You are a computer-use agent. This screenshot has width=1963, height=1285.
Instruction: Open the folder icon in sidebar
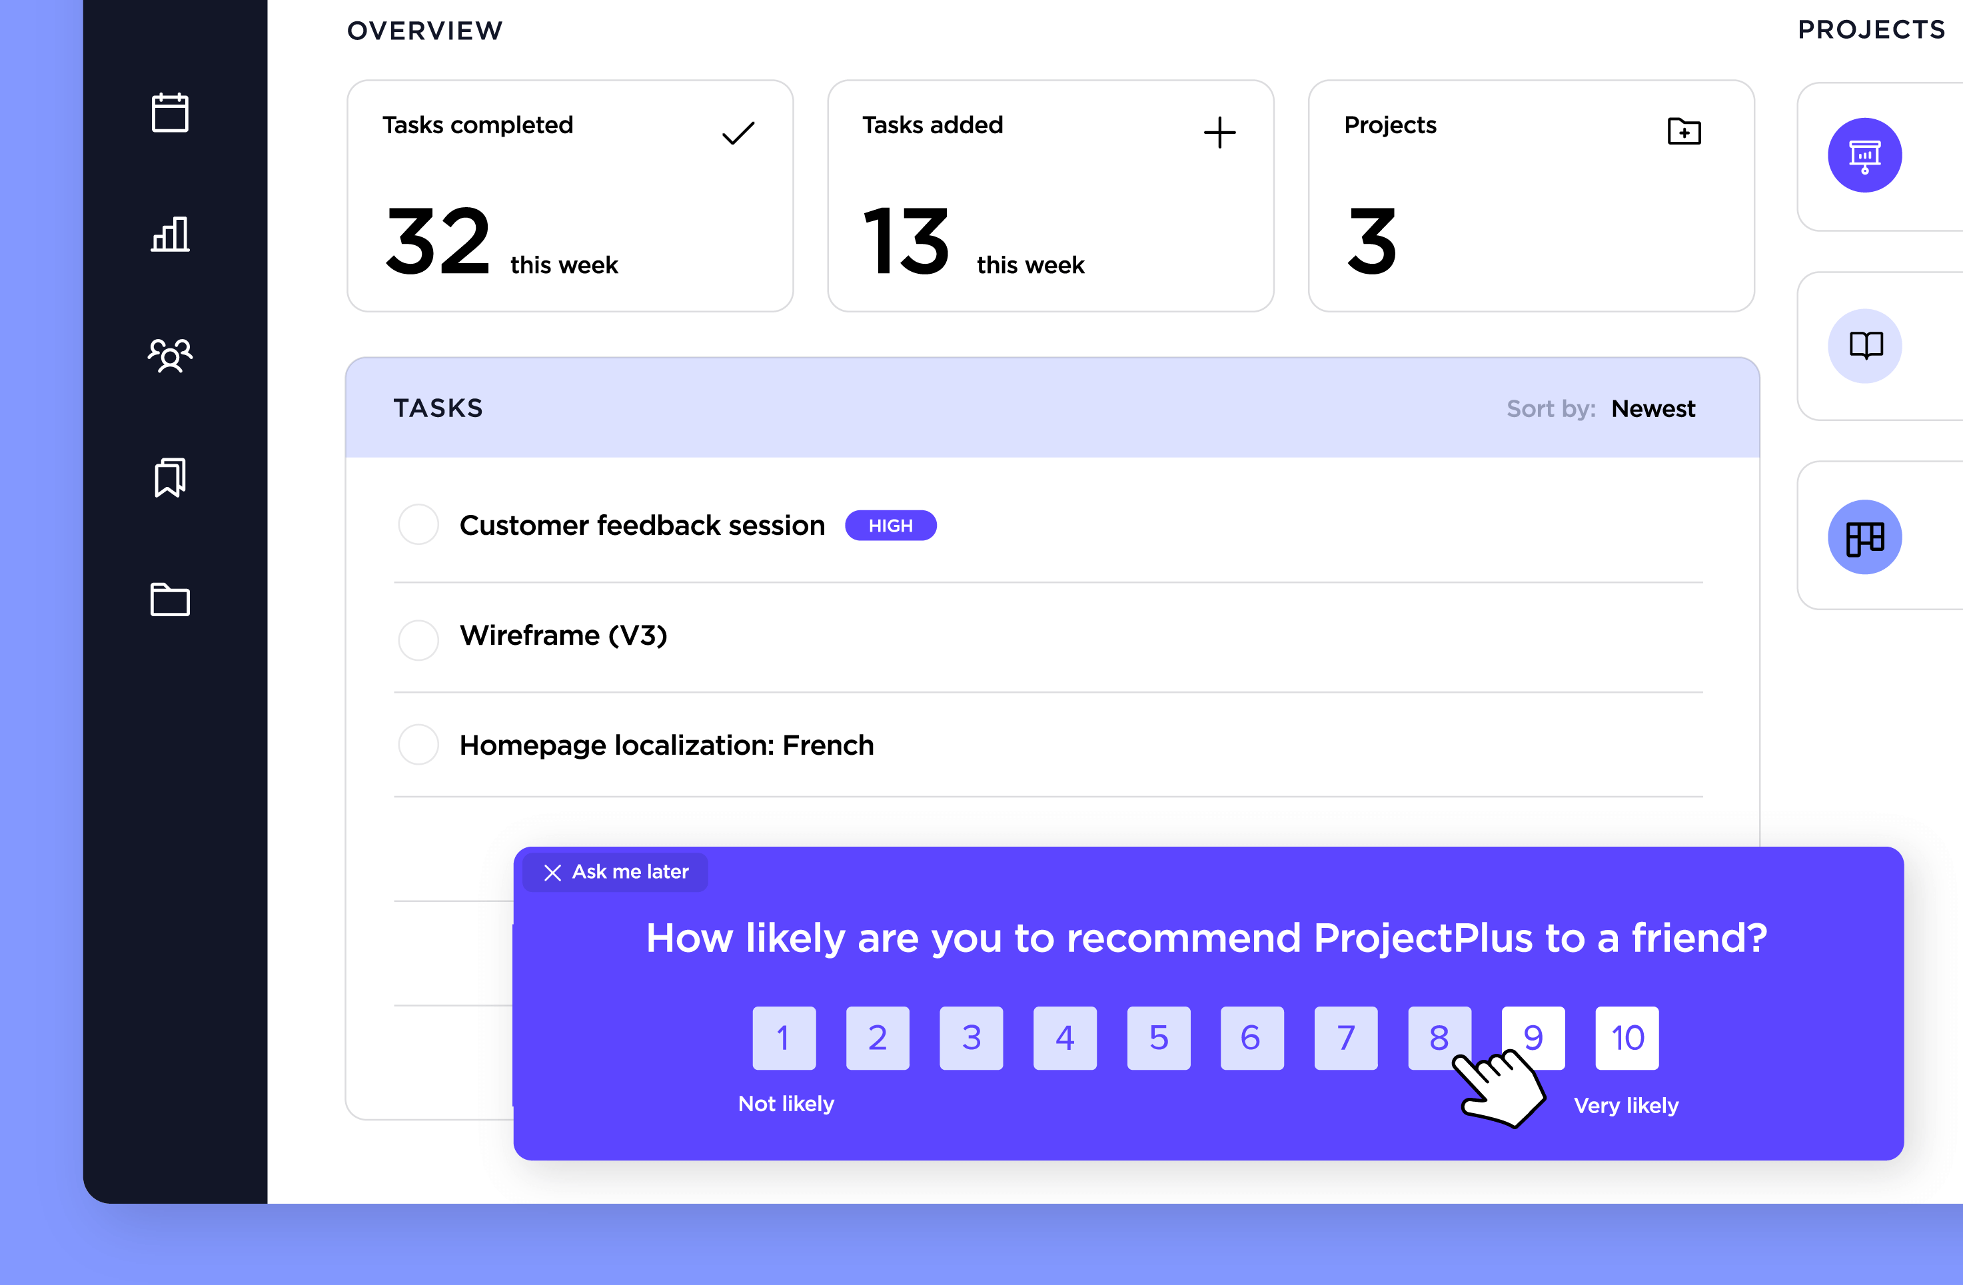170,600
